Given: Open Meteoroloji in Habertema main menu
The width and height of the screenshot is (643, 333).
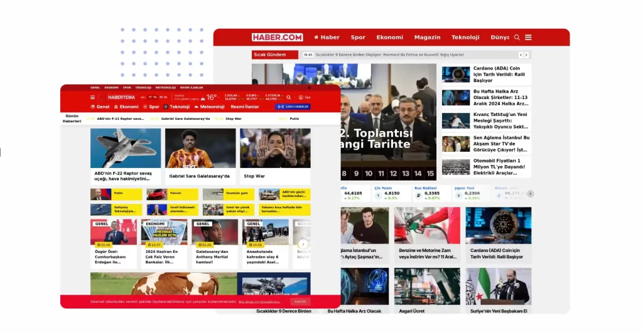Looking at the screenshot, I should (x=209, y=107).
